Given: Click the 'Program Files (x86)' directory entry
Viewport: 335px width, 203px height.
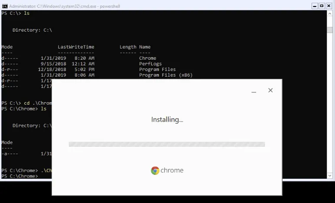Looking at the screenshot, I should tap(166, 75).
